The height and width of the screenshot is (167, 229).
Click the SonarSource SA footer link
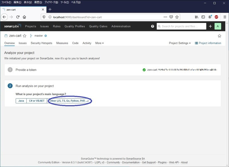pyautogui.click(x=135, y=159)
